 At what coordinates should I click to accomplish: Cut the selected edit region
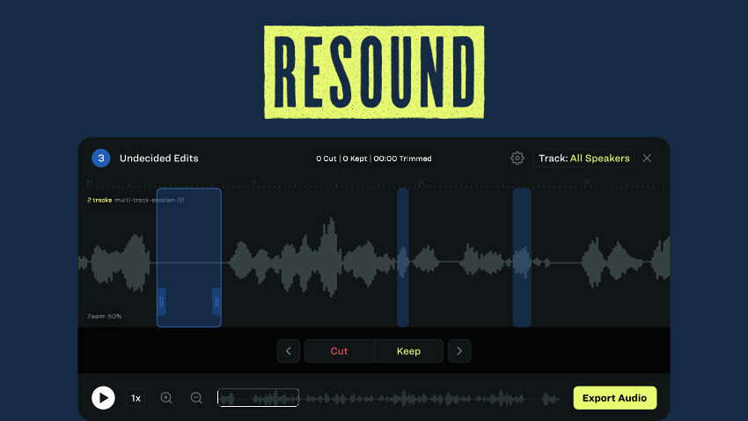tap(339, 351)
